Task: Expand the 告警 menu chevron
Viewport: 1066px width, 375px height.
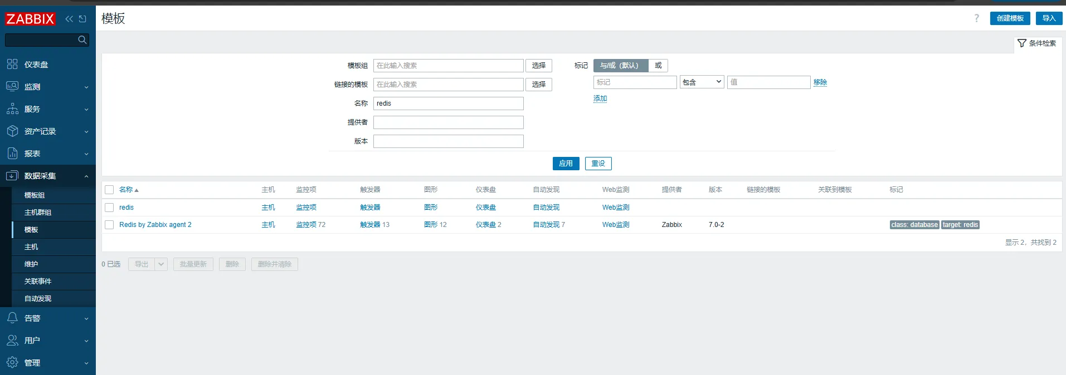Action: tap(86, 318)
